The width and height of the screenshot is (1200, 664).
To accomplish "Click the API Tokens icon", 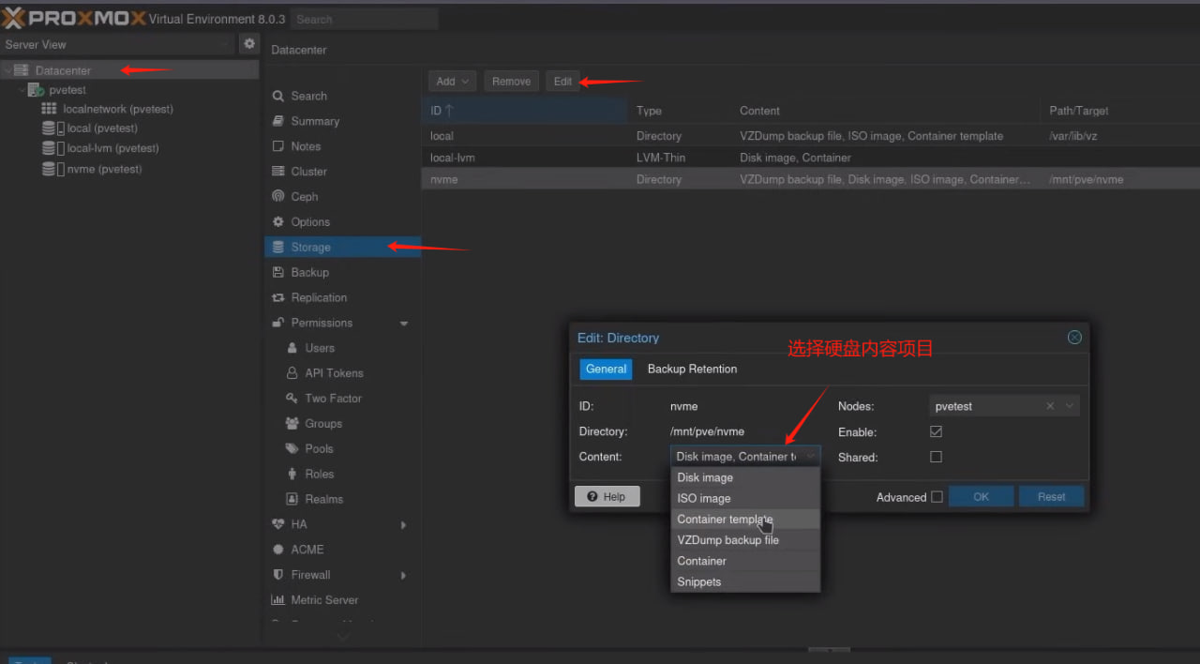I will click(x=292, y=373).
